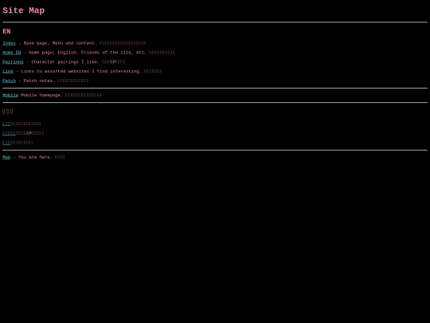Screen dimensions: 430x323
Task: Go to the Home EN page link
Action: coord(11,53)
